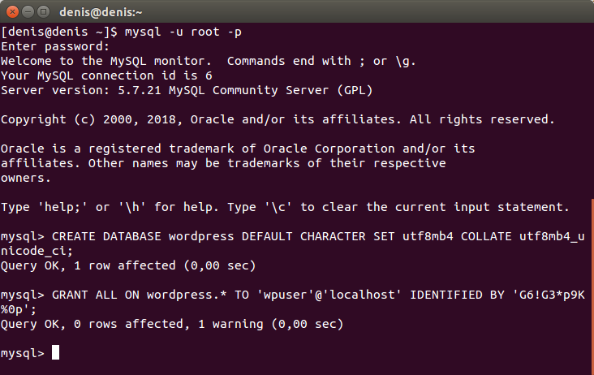Screen dimensions: 594x375
Task: Click the denis@denis:~ window title
Action: (101, 12)
